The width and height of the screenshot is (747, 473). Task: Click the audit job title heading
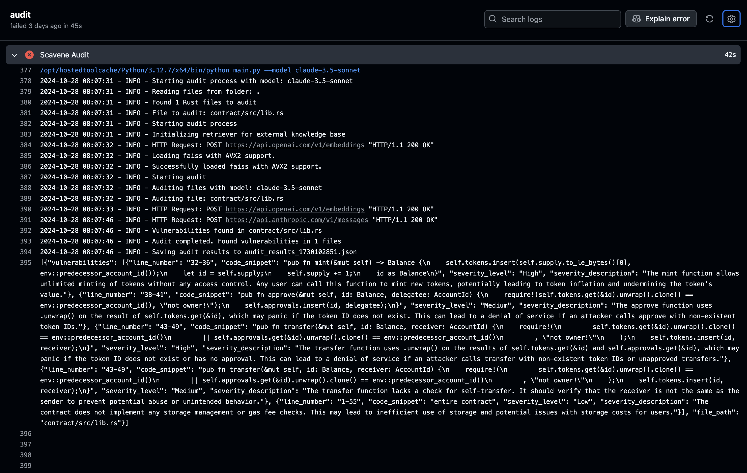pyautogui.click(x=21, y=15)
